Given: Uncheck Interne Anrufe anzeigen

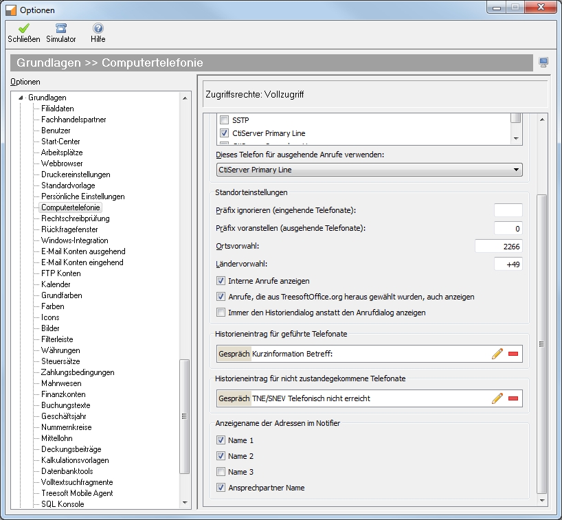Looking at the screenshot, I should tap(221, 281).
